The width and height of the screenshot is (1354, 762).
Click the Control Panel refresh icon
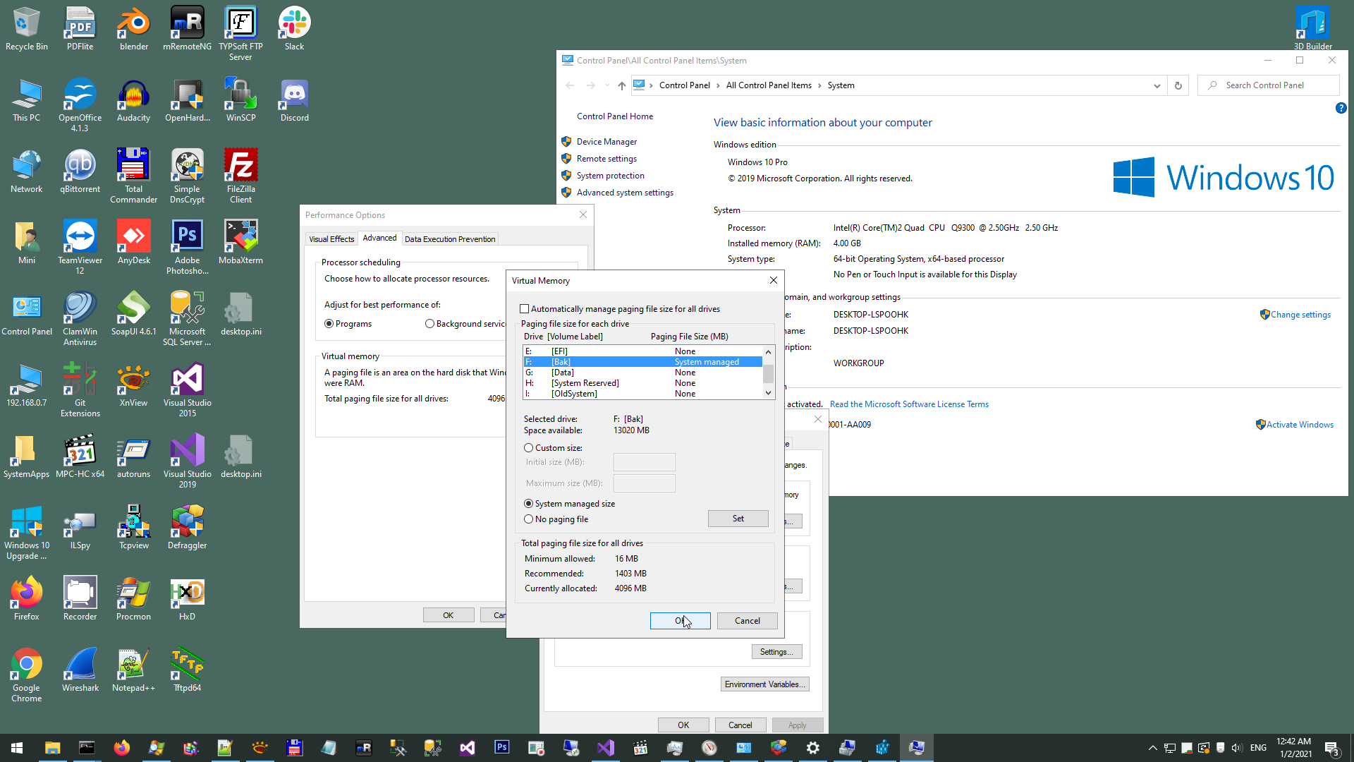[x=1178, y=85]
